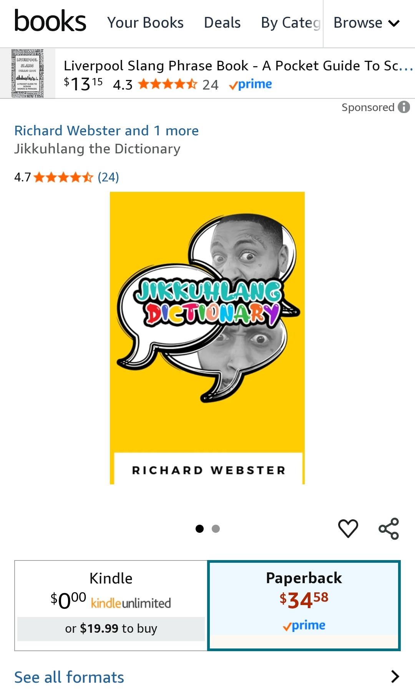The height and width of the screenshot is (695, 415).
Task: Open the Deals tab
Action: (x=222, y=23)
